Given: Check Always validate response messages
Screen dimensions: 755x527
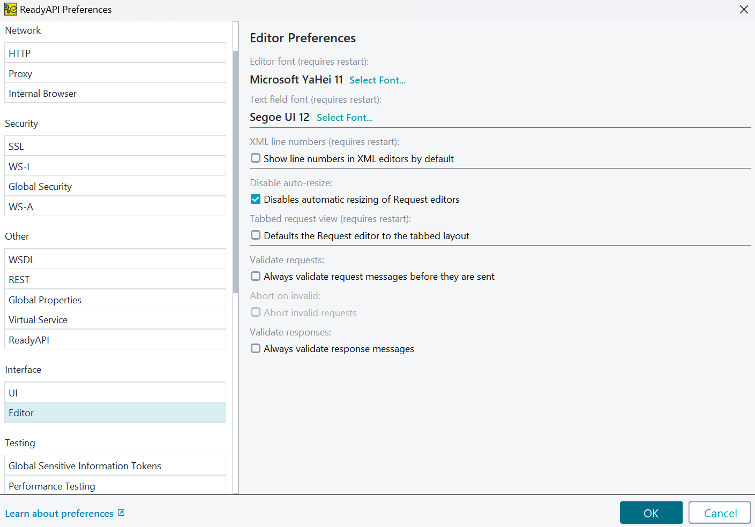Looking at the screenshot, I should pyautogui.click(x=255, y=348).
